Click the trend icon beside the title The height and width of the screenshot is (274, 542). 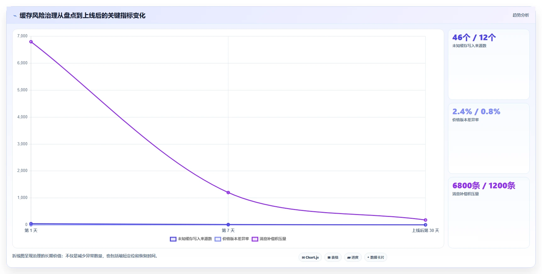click(x=15, y=16)
